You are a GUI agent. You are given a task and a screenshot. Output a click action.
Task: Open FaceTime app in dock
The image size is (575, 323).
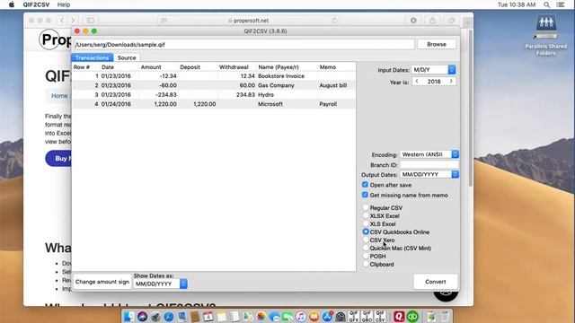pyautogui.click(x=287, y=317)
